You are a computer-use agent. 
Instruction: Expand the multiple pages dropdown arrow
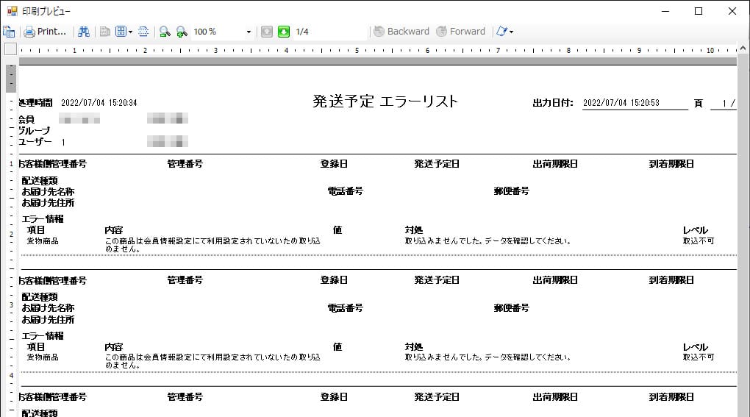coord(130,32)
